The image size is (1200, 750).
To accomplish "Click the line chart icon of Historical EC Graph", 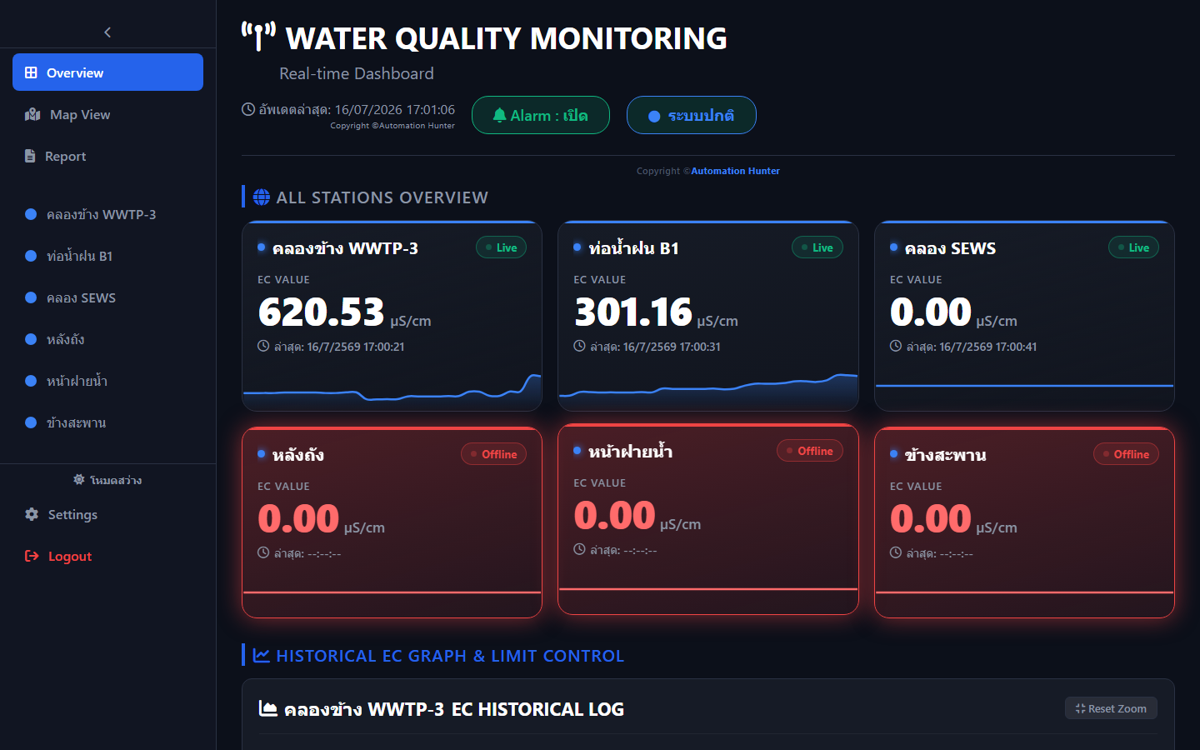I will 262,656.
